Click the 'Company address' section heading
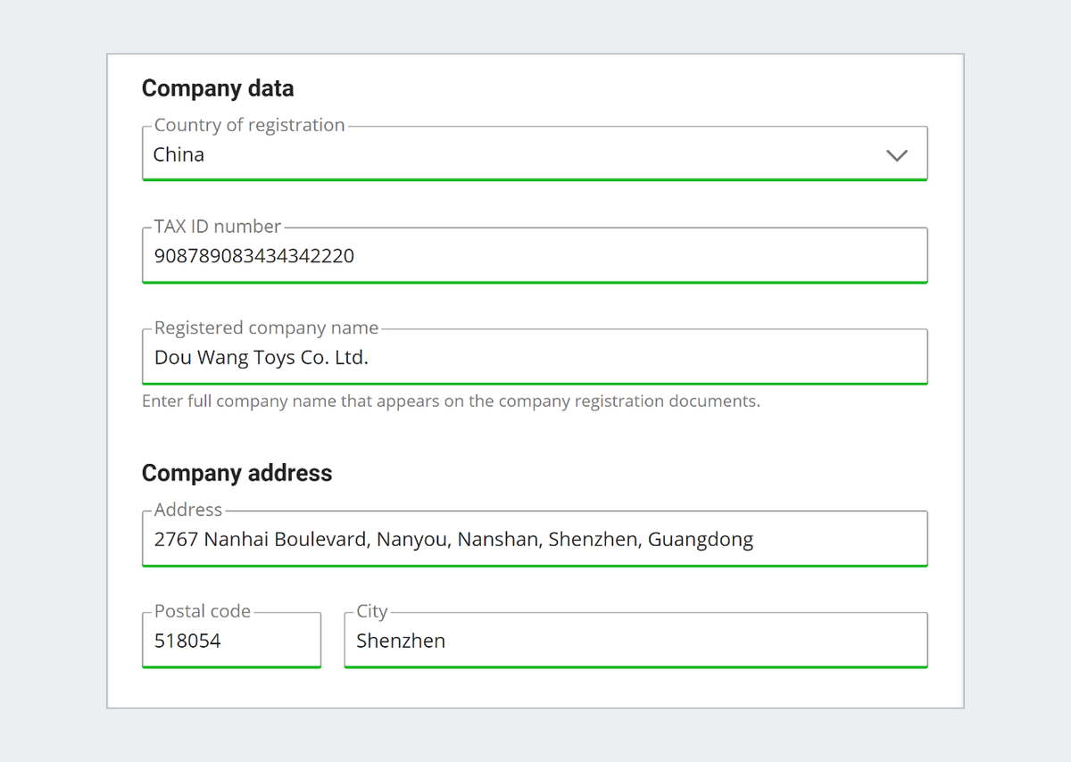 237,473
